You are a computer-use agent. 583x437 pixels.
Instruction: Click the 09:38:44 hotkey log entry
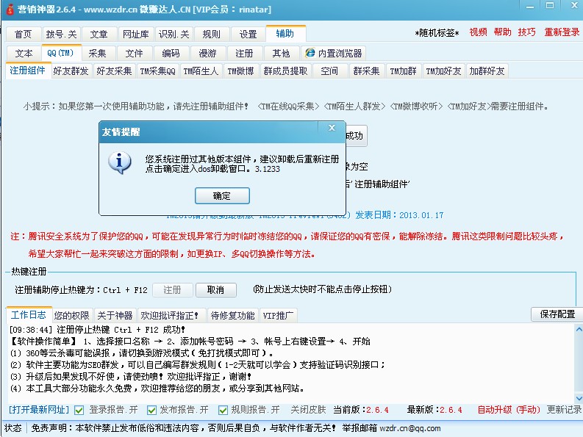(97, 330)
